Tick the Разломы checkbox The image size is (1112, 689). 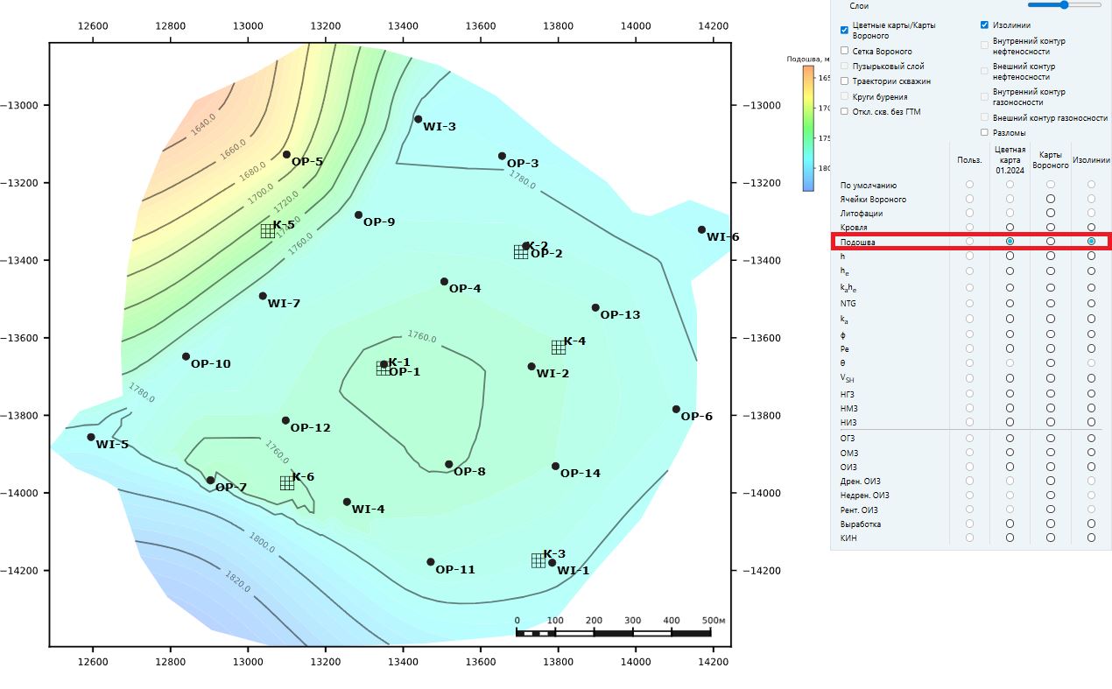(985, 132)
